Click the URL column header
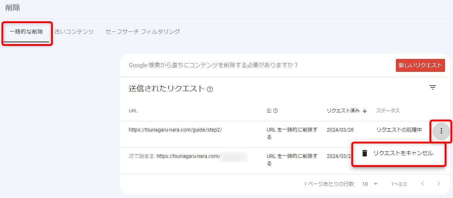 tap(133, 111)
